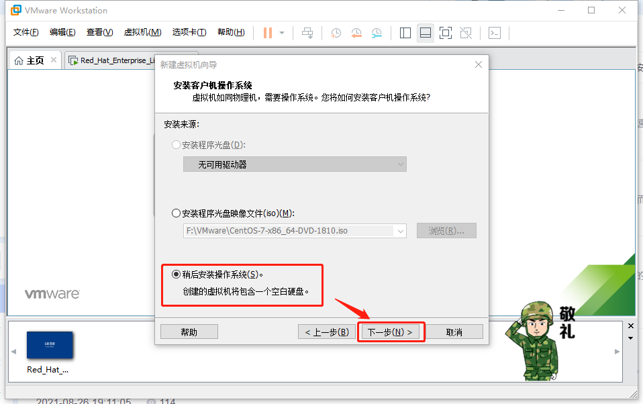Click the 帮助 button in wizard
The height and width of the screenshot is (404, 643).
click(x=189, y=332)
